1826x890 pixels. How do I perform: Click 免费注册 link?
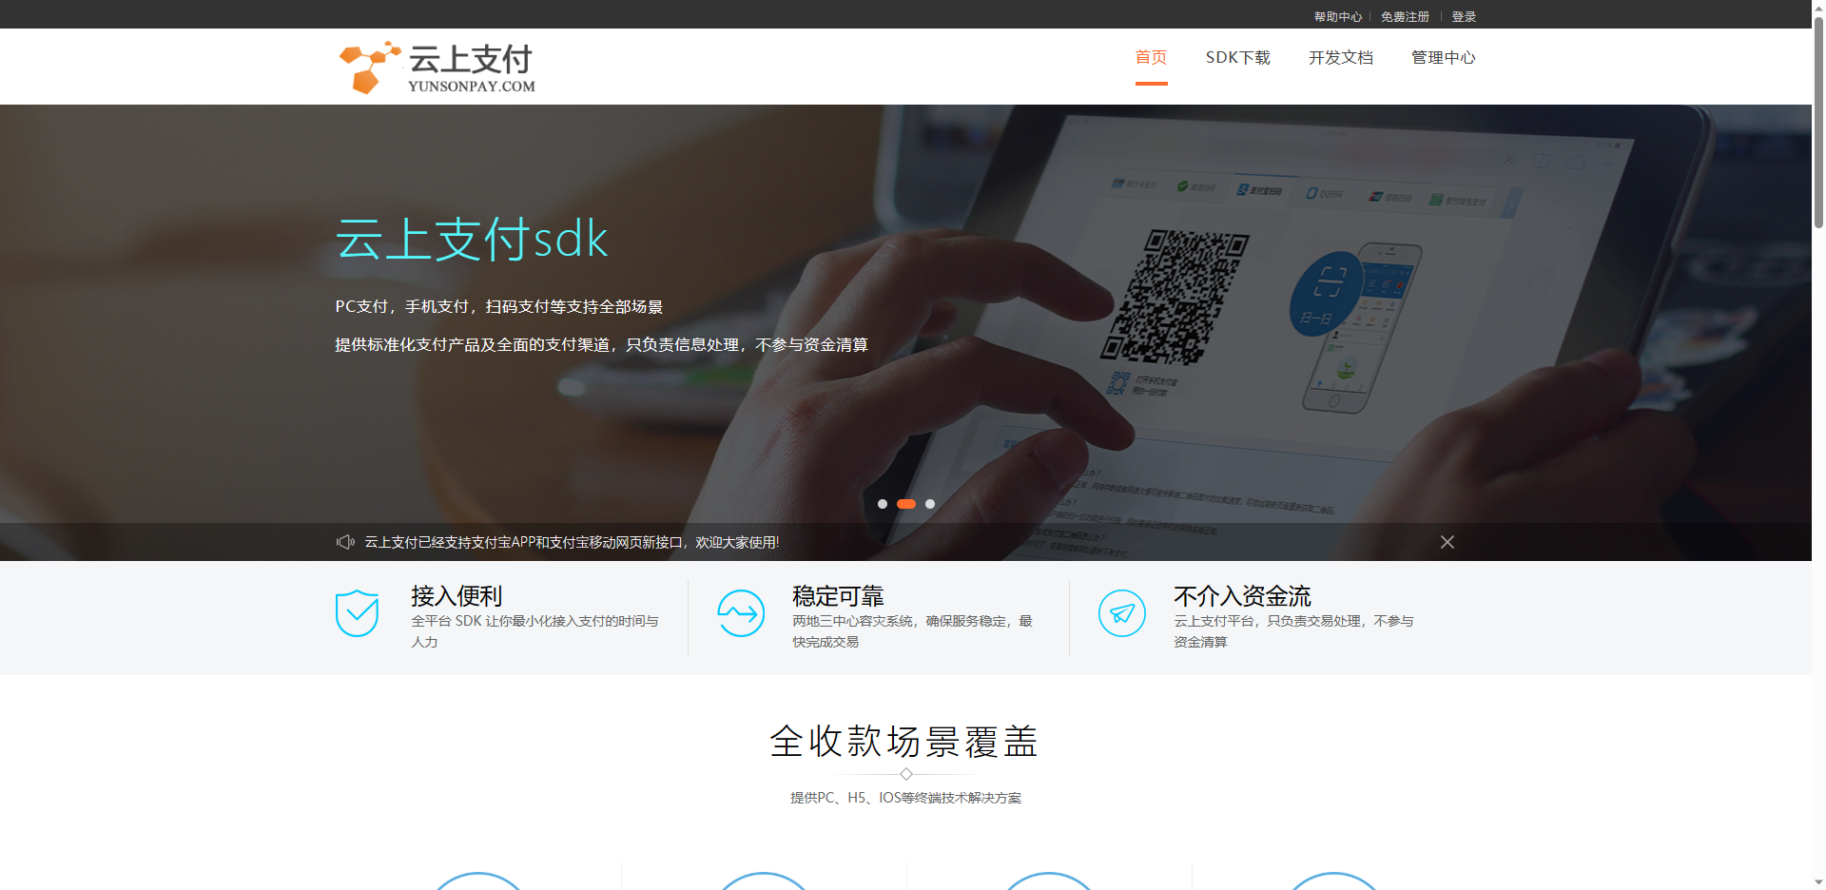click(1405, 17)
